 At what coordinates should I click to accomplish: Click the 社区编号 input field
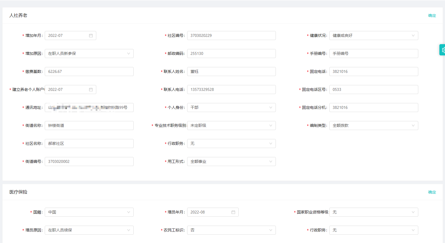[231, 35]
